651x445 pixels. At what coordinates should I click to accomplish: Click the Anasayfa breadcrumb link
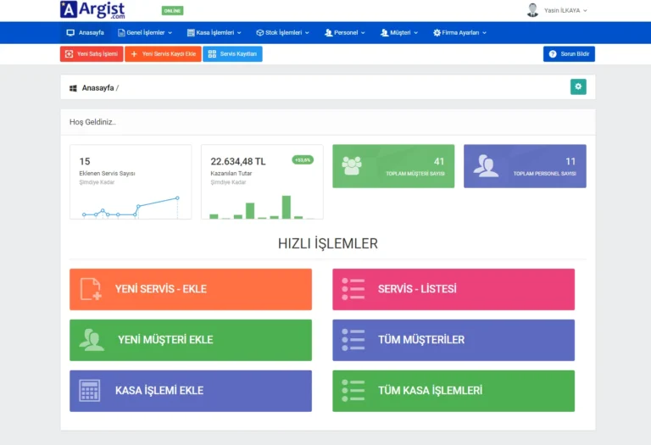[x=97, y=88]
